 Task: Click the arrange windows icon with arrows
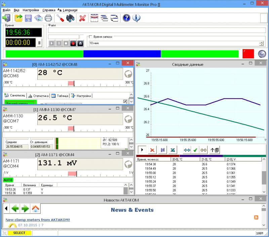click(114, 18)
